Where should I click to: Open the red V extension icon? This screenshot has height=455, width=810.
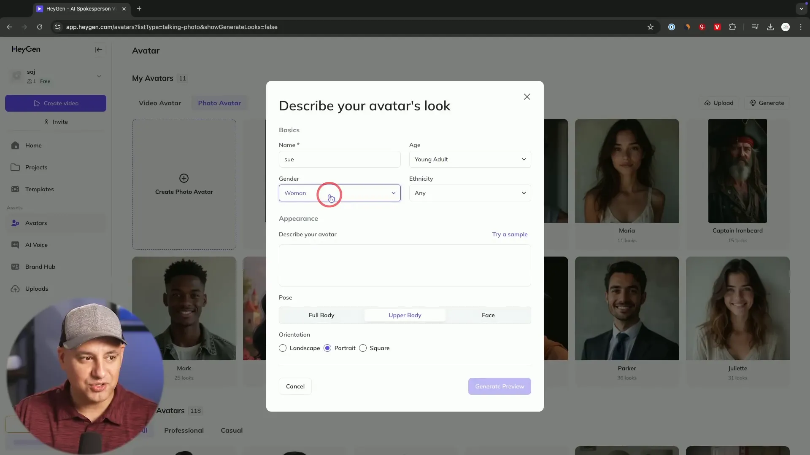click(717, 27)
